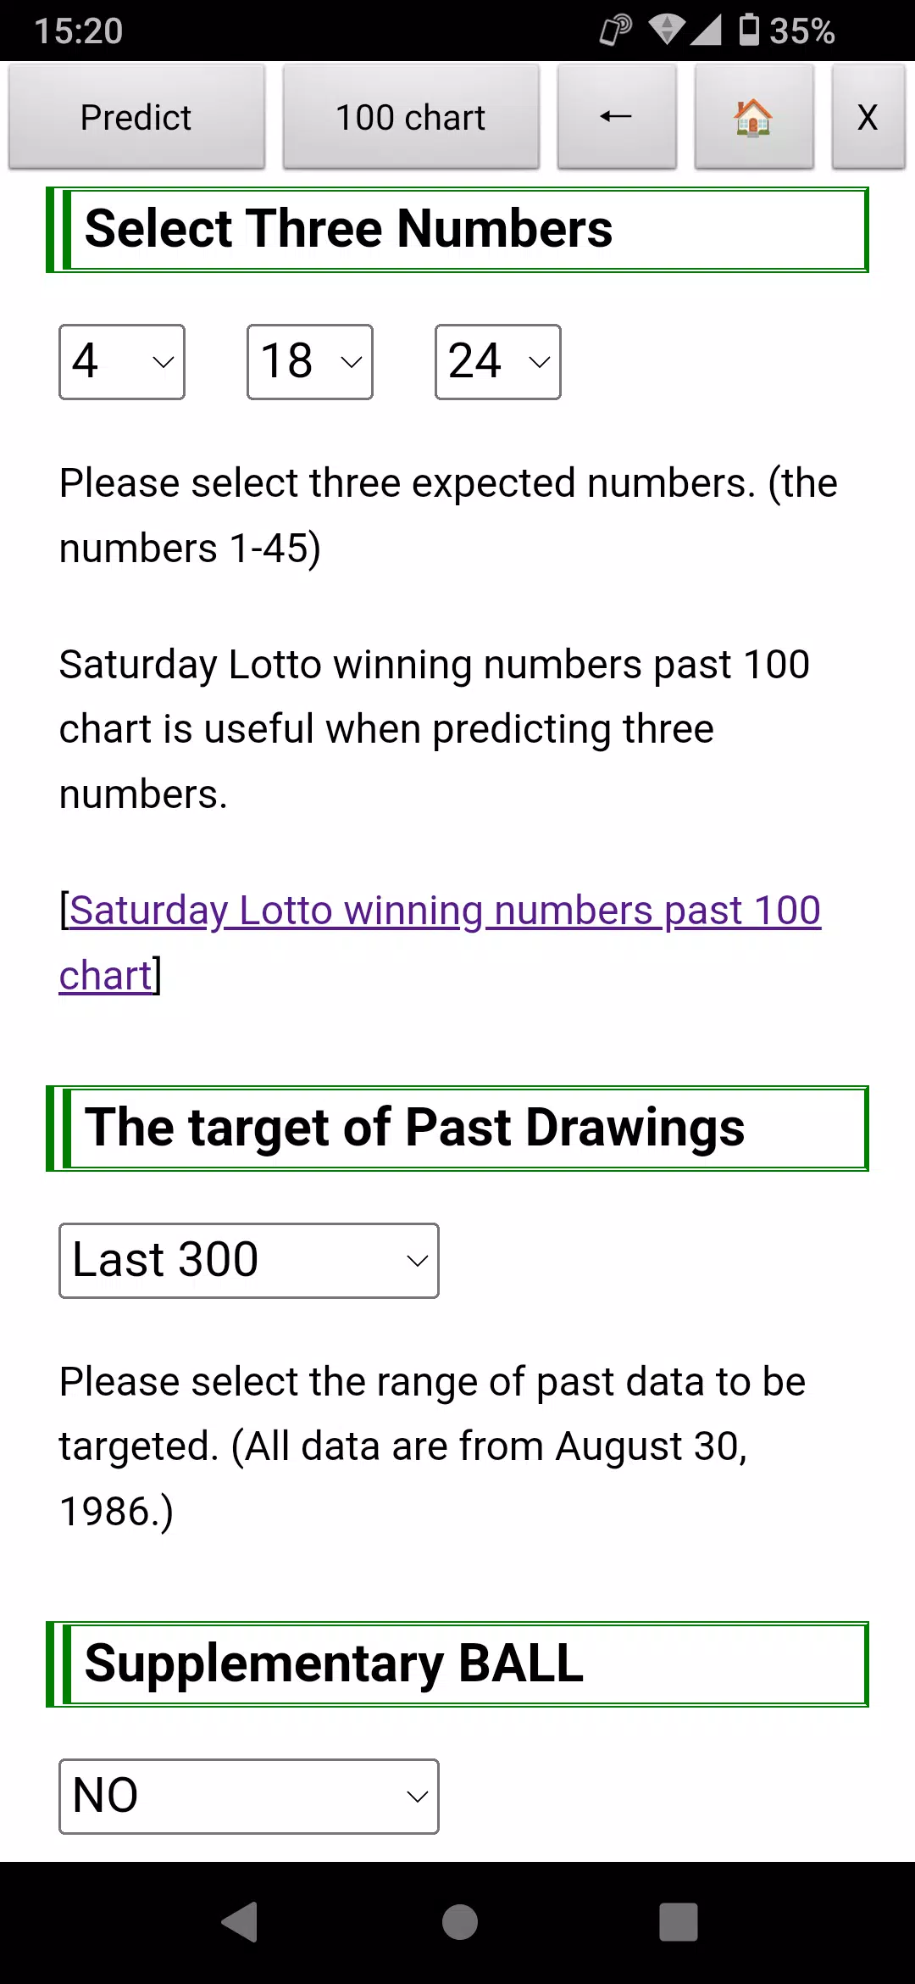Viewport: 915px width, 1984px height.
Task: Tap the Android home circle button
Action: tap(460, 1922)
